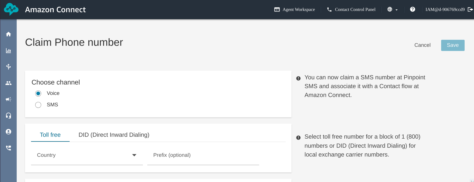
Task: Open the megaphone campaigns sidebar icon
Action: tap(9, 99)
